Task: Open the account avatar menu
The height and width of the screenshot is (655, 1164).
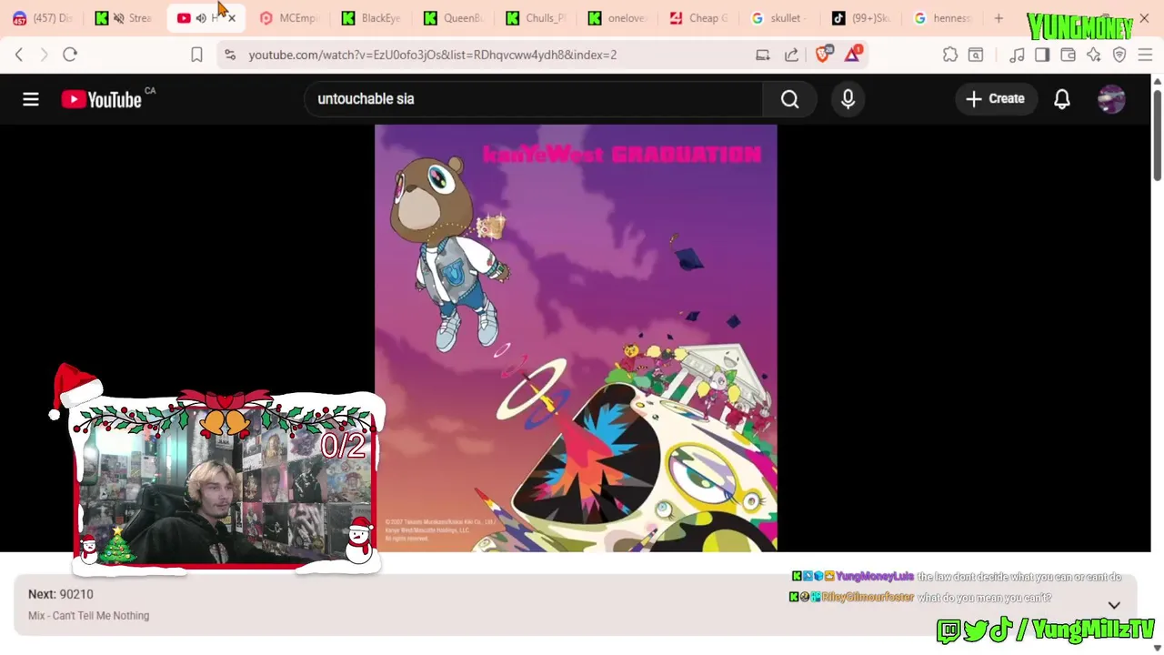Action: [1111, 98]
